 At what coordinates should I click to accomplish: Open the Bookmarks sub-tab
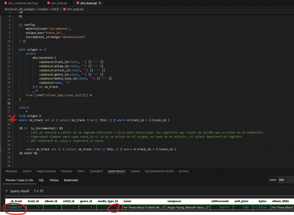(x=71, y=180)
